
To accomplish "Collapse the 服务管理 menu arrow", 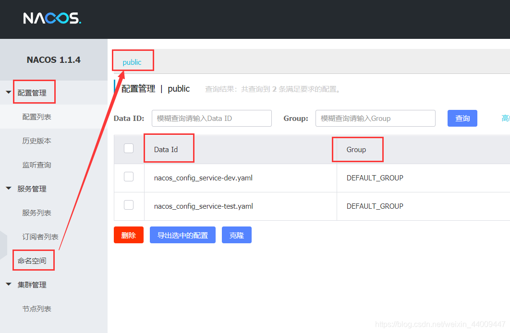I will pyautogui.click(x=9, y=188).
